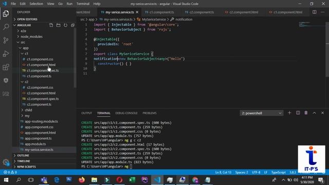Refresh the Explorer file tree
Viewport: 329px width, 185px height.
pos(65,25)
